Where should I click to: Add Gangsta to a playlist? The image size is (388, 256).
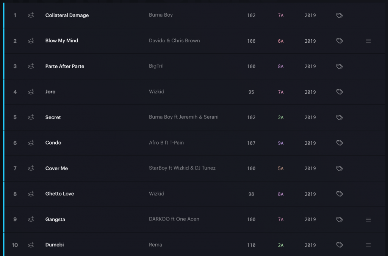[31, 219]
